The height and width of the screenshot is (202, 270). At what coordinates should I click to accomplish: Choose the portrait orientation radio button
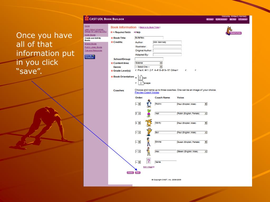pyautogui.click(x=136, y=78)
